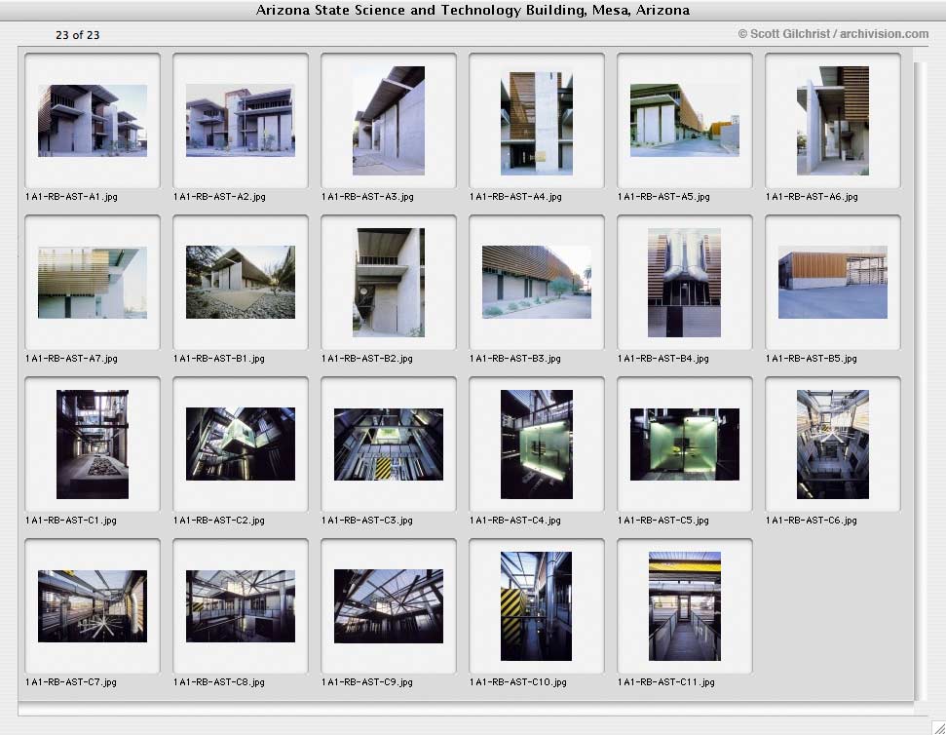
Task: Select thumbnail 1A1-RB-AST-A2.jpg
Action: coord(241,121)
